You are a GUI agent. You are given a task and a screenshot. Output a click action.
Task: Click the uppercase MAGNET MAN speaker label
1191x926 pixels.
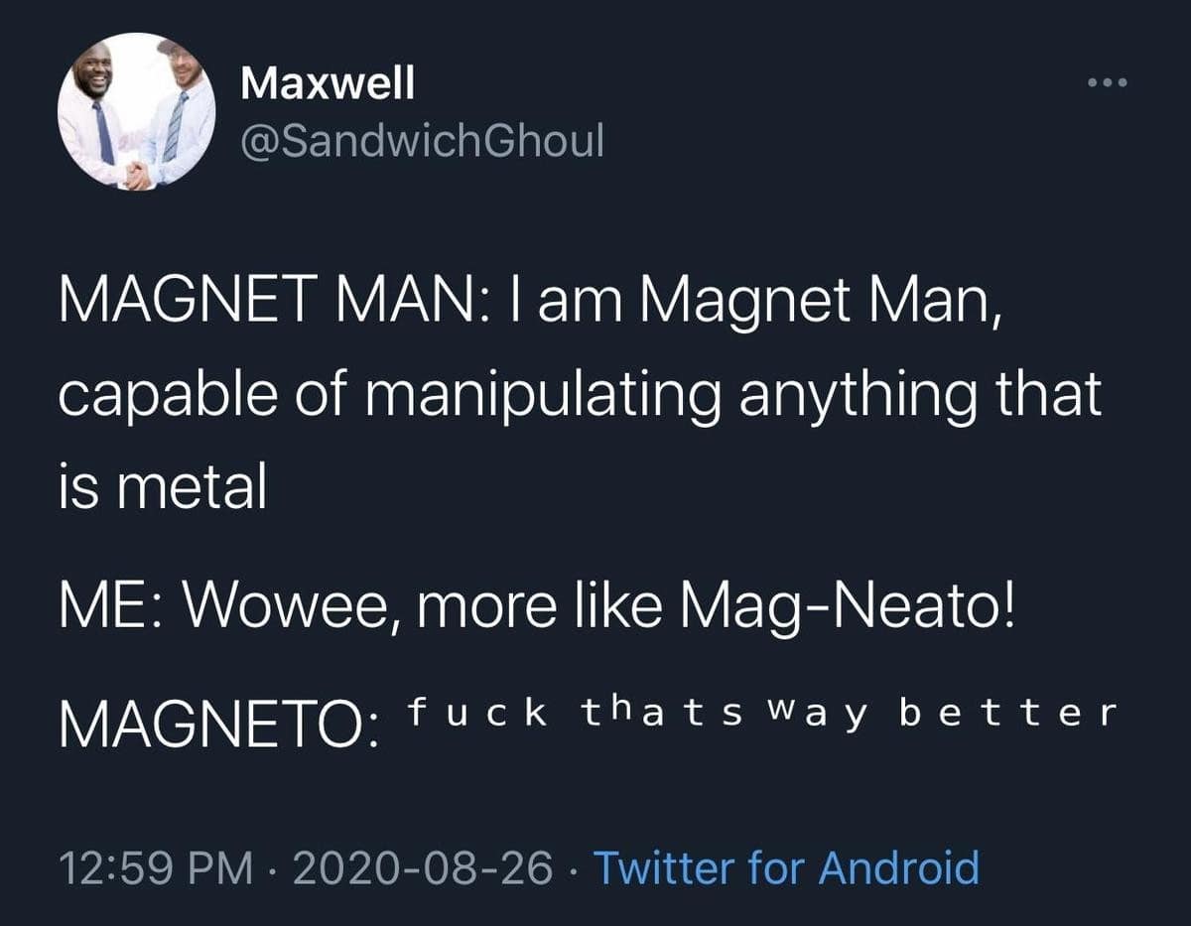point(266,298)
